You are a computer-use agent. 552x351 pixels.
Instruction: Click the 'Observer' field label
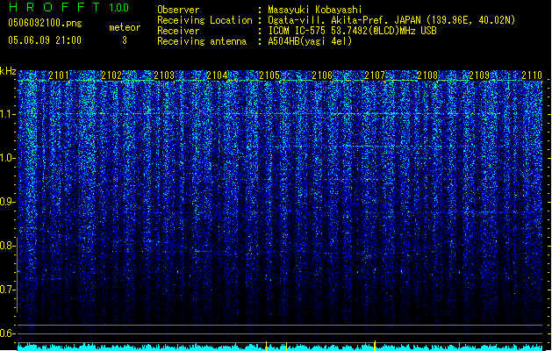(x=178, y=10)
